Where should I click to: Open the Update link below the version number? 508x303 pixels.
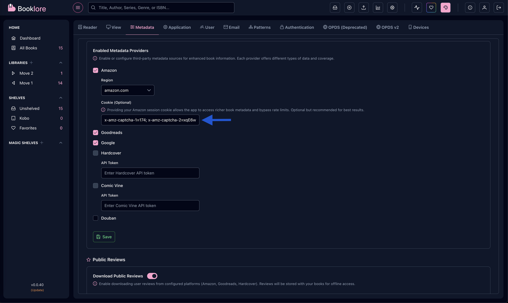(x=37, y=290)
